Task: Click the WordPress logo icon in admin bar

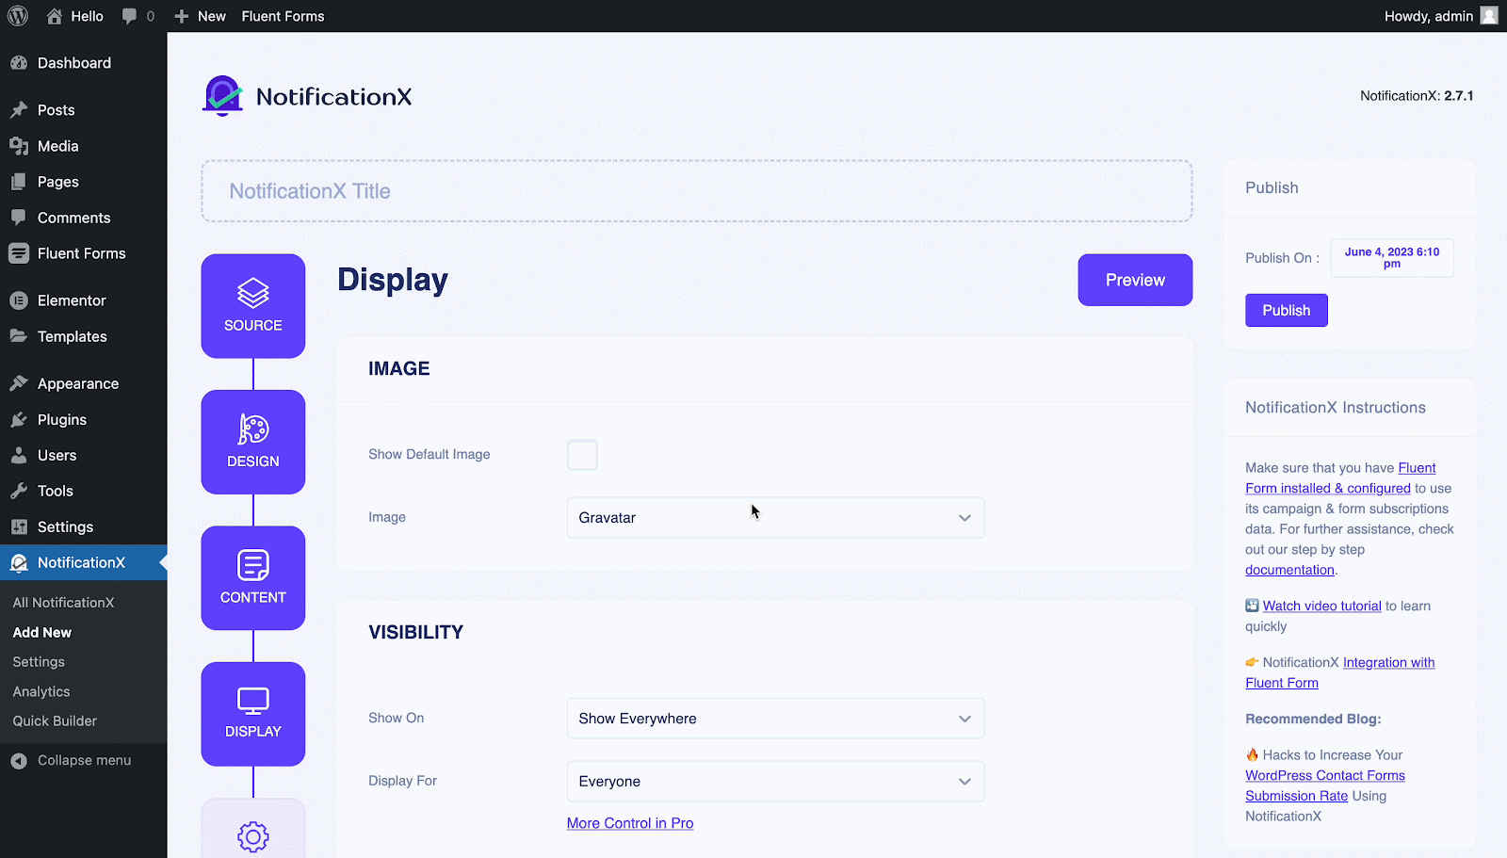Action: click(x=18, y=16)
